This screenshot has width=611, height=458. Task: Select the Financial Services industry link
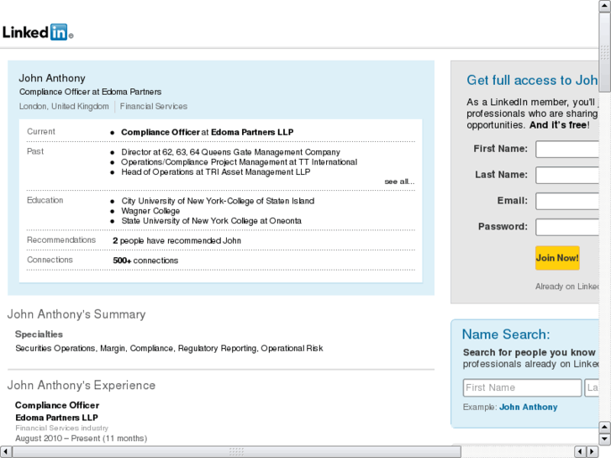[x=154, y=107]
